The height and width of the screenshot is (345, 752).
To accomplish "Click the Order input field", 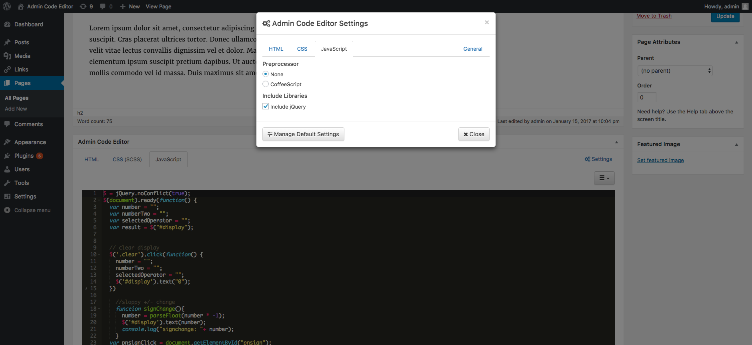I will [x=647, y=97].
